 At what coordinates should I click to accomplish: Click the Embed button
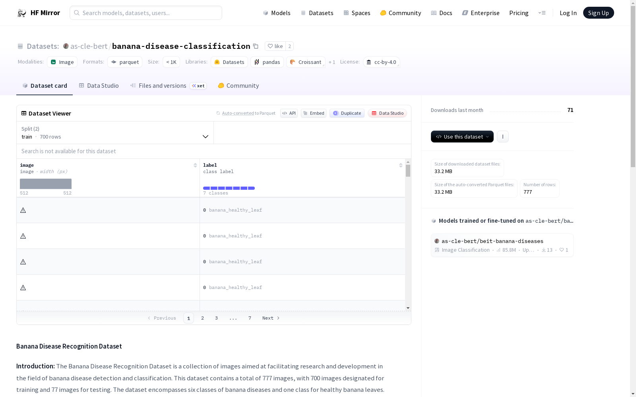314,113
